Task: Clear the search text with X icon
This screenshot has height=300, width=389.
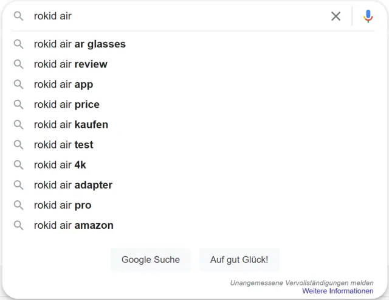Action: (x=336, y=16)
